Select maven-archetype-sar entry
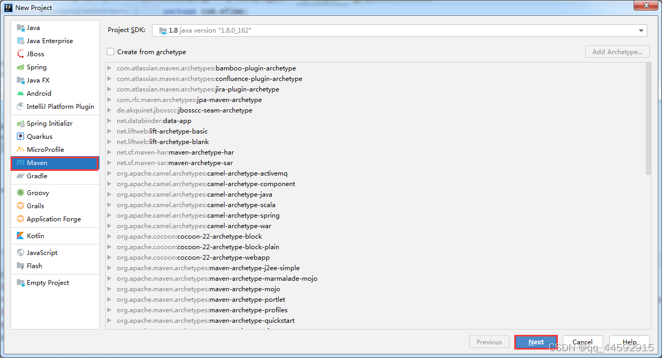 tap(175, 163)
